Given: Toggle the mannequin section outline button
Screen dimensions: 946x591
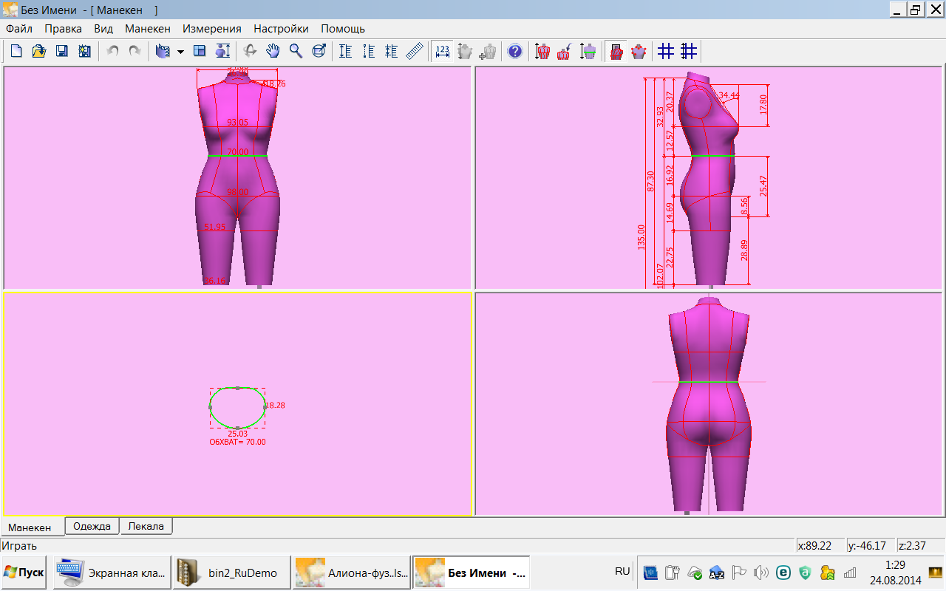Looking at the screenshot, I should (616, 51).
